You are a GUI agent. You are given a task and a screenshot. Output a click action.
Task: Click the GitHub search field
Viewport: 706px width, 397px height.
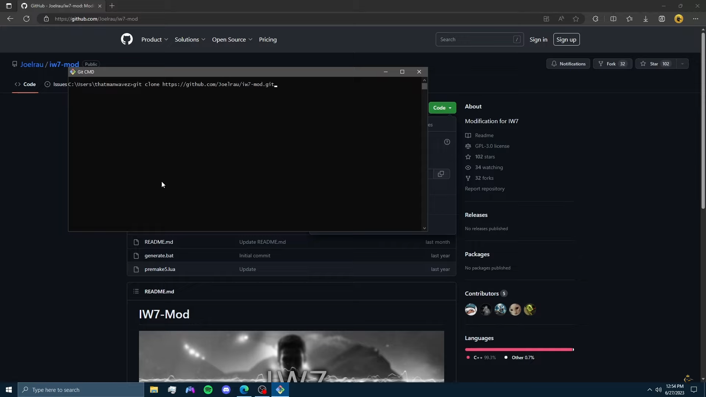[x=474, y=39]
